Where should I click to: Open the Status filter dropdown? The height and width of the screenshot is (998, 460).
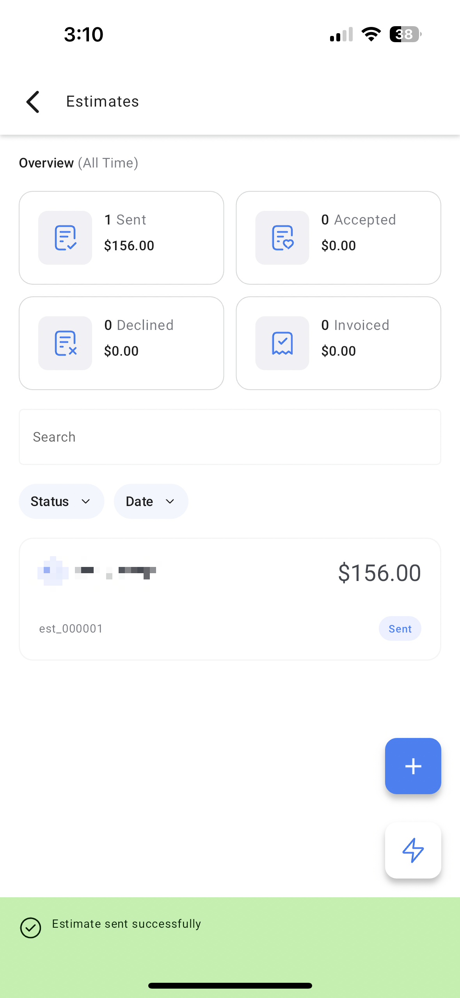point(61,501)
